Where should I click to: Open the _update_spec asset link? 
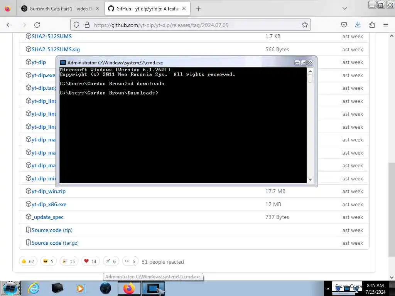[x=47, y=217]
